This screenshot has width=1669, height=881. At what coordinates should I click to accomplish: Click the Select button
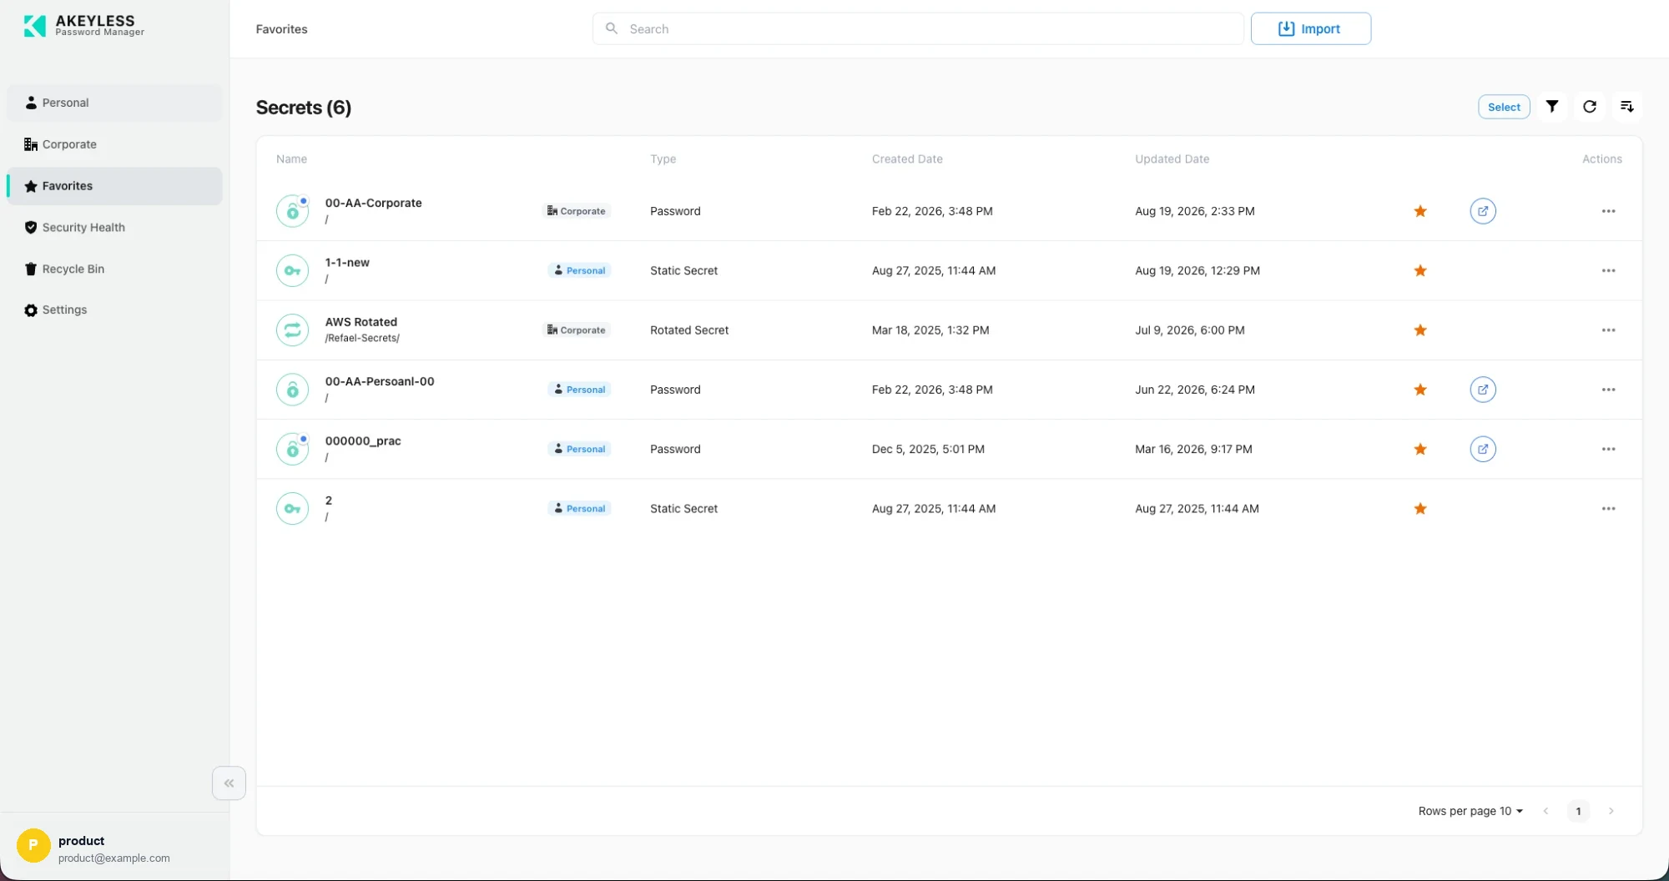1504,107
